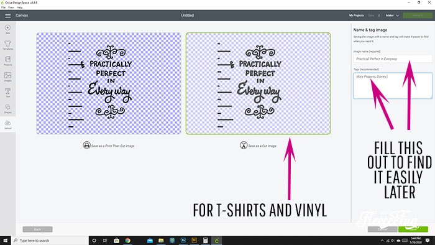Click the 'Save as a Cut image' label
Image resolution: width=435 pixels, height=245 pixels.
pyautogui.click(x=262, y=146)
